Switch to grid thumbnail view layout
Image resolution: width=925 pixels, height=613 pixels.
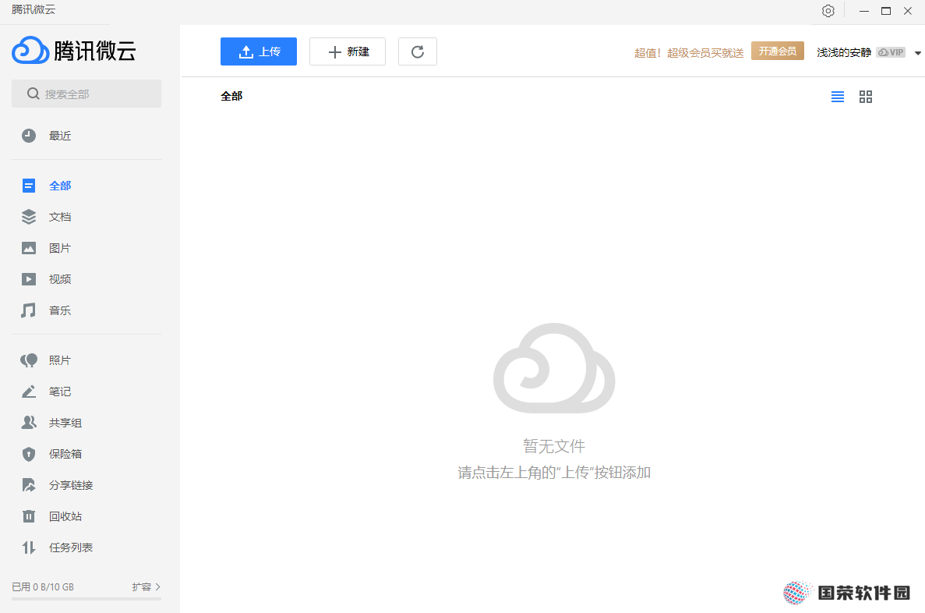866,97
